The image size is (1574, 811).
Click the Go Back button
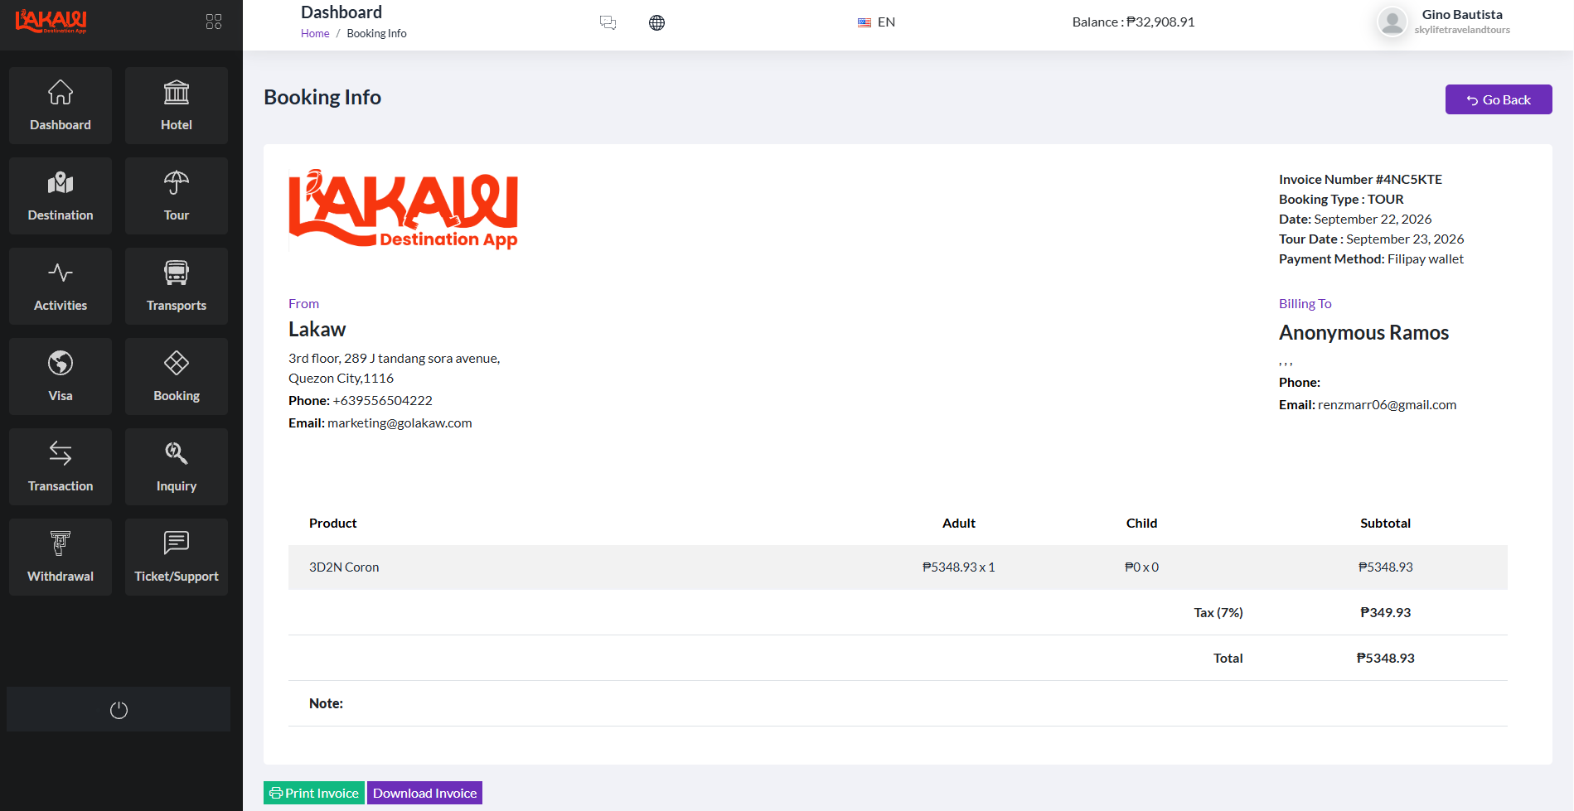(1499, 99)
